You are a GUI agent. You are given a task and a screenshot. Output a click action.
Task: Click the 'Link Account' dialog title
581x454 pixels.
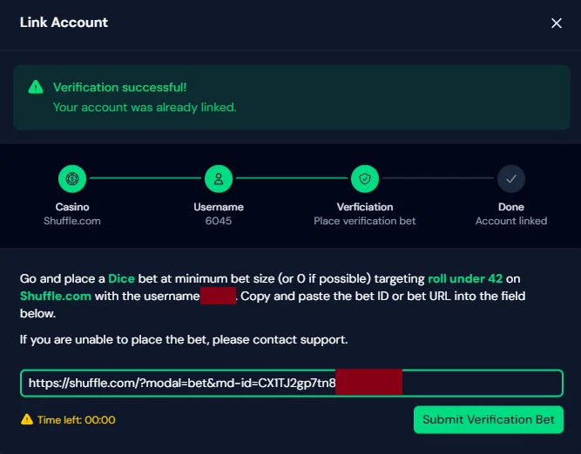pyautogui.click(x=64, y=23)
